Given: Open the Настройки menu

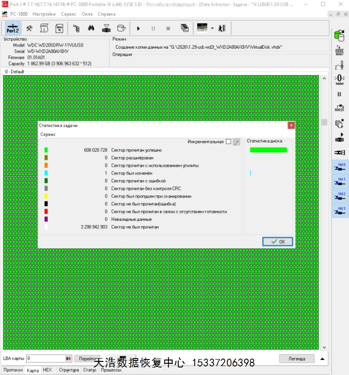Looking at the screenshot, I should 44,14.
